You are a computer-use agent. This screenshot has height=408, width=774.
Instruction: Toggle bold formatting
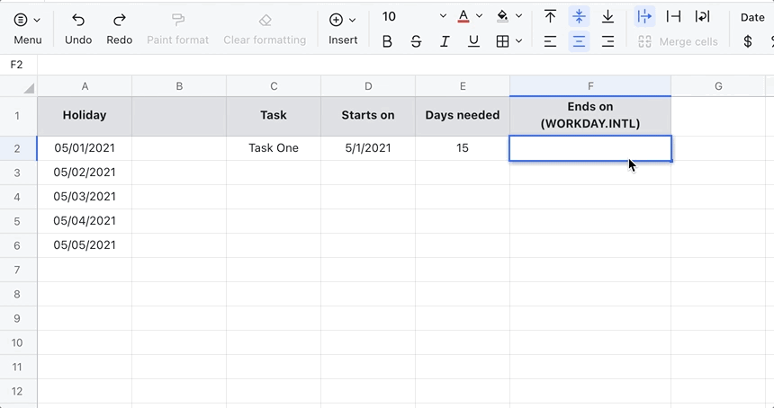387,41
